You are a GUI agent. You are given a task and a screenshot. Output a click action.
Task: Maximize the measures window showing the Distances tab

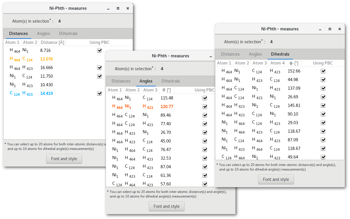118,9
